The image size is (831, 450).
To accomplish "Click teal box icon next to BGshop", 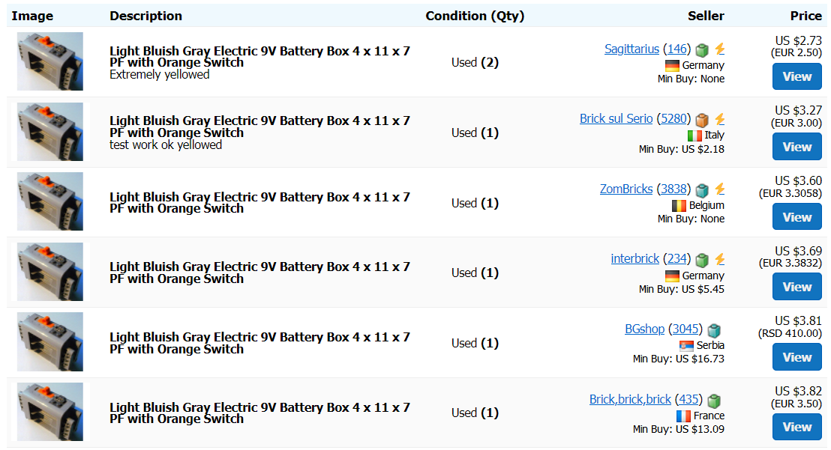I will tap(714, 329).
